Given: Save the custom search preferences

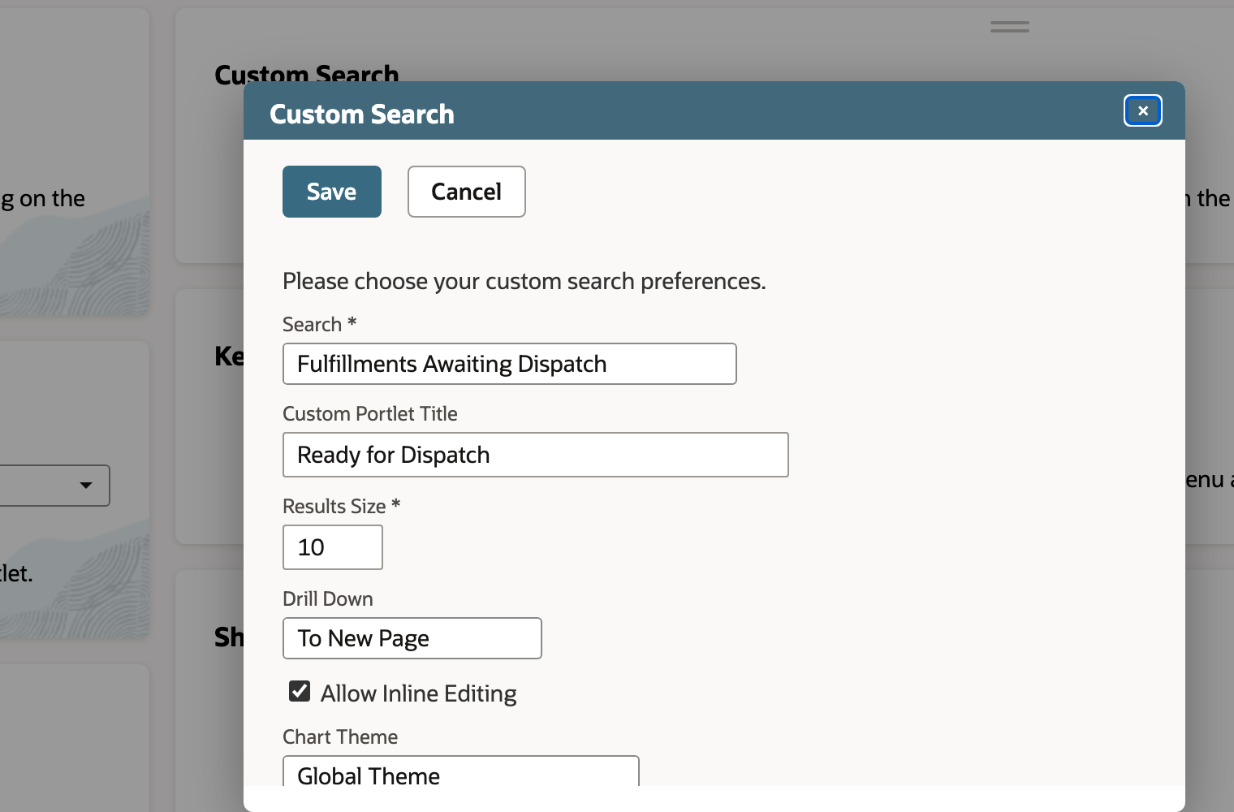Looking at the screenshot, I should (332, 192).
